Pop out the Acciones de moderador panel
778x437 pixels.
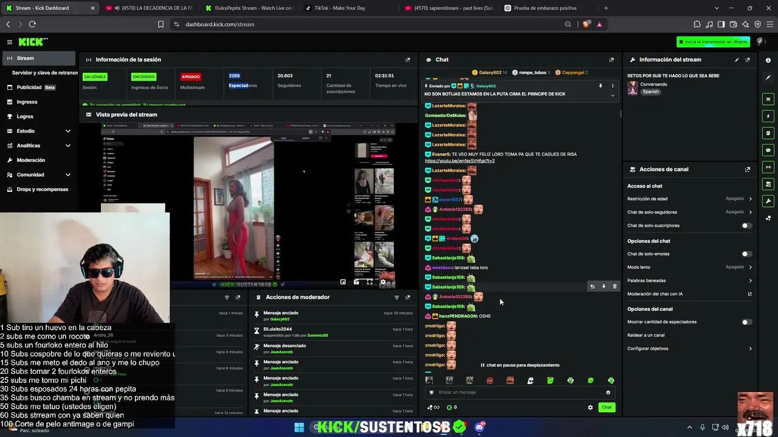pos(407,297)
